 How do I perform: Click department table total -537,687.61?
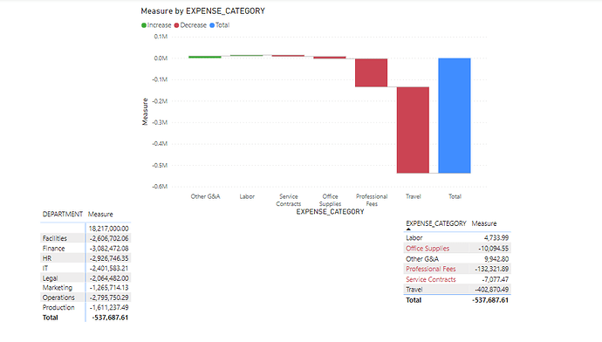[x=110, y=318]
